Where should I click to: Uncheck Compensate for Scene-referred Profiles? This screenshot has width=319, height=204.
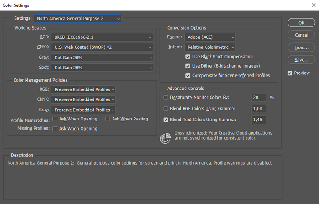coord(188,75)
